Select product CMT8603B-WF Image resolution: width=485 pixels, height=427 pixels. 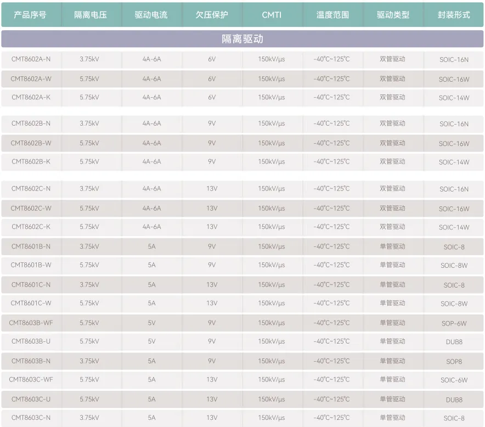(x=31, y=323)
